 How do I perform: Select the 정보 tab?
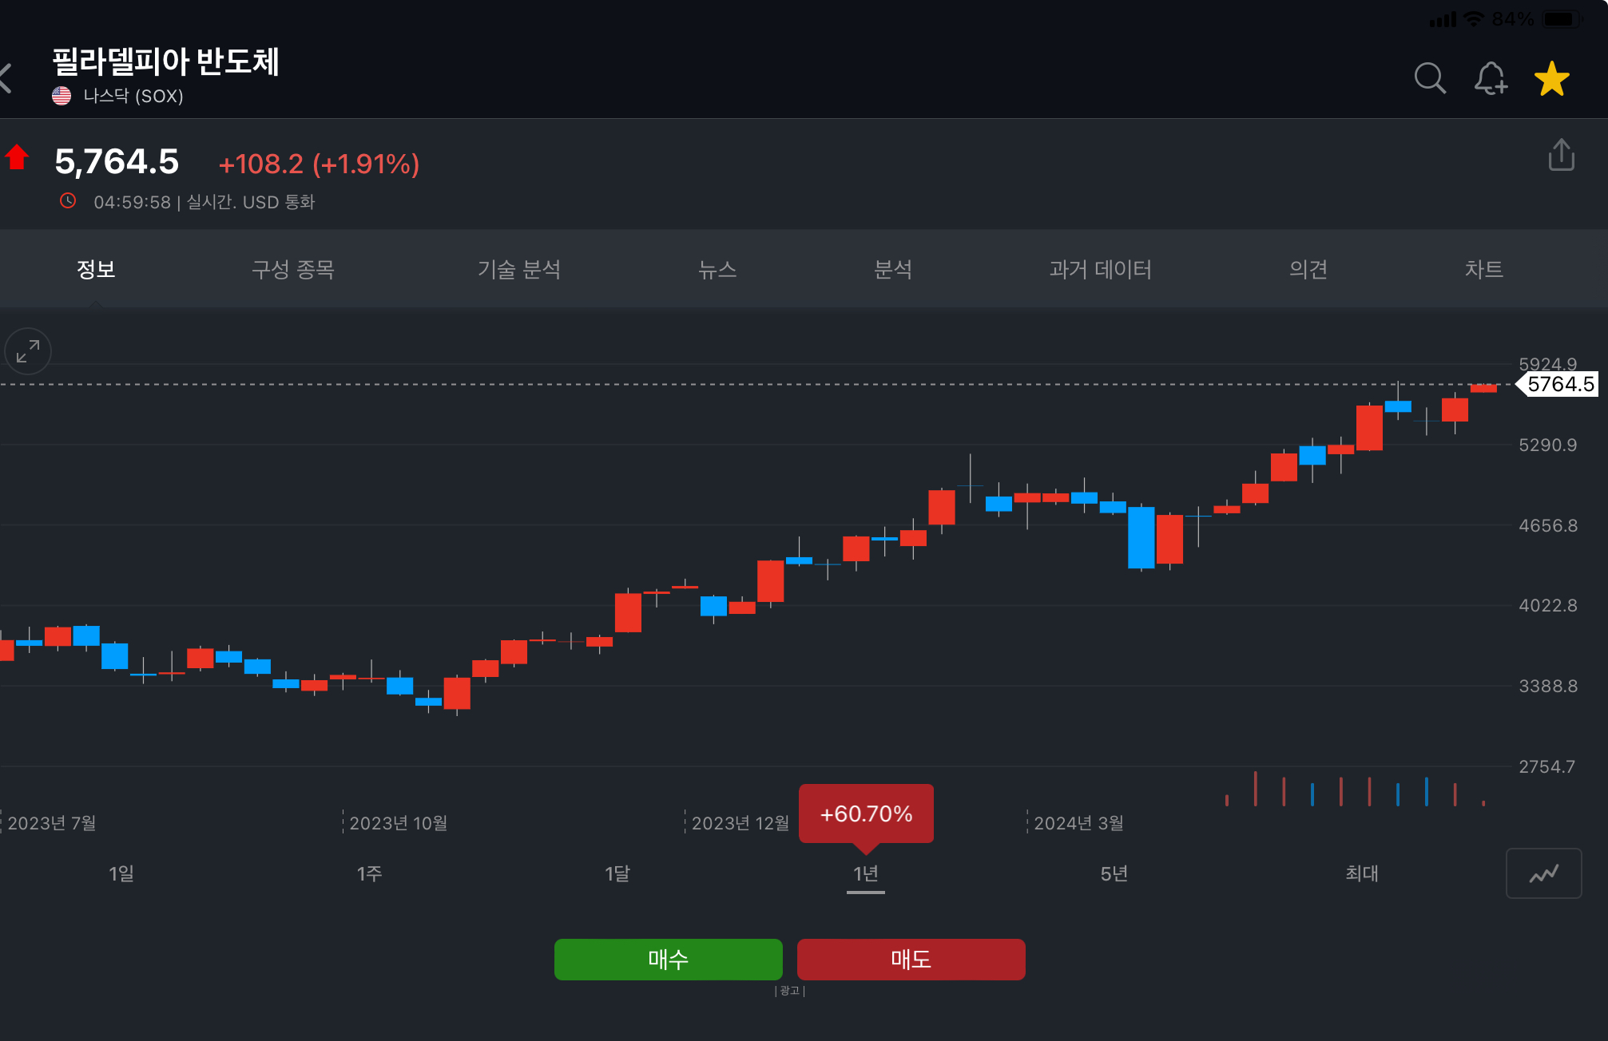click(96, 269)
